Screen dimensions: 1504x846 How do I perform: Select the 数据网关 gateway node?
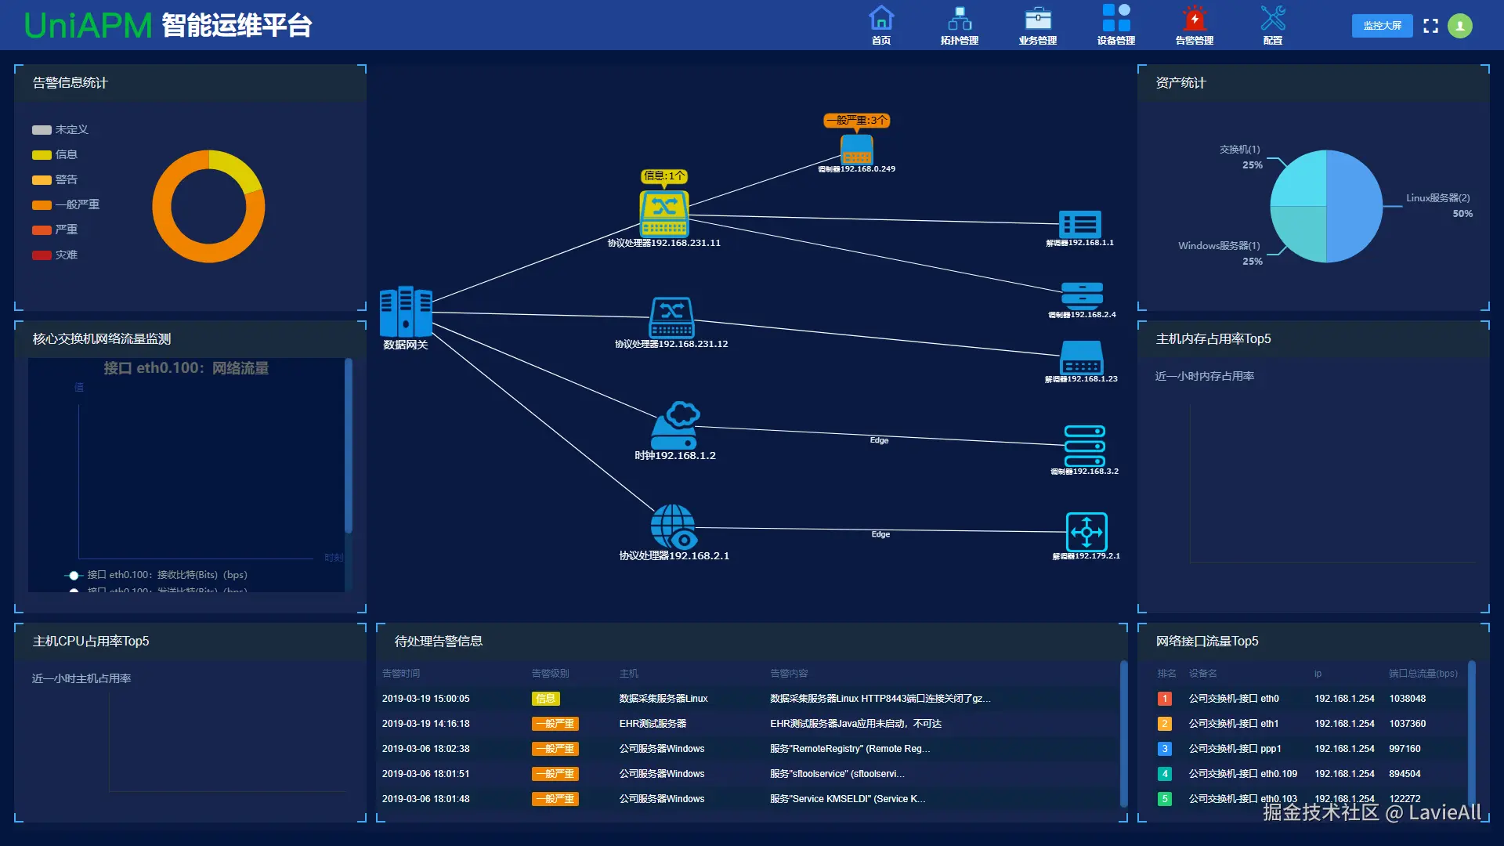coord(405,313)
